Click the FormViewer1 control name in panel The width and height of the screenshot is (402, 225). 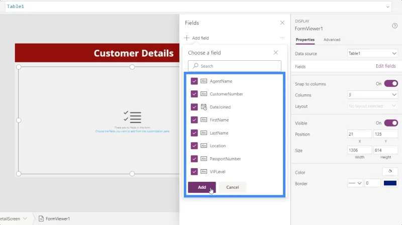point(309,29)
